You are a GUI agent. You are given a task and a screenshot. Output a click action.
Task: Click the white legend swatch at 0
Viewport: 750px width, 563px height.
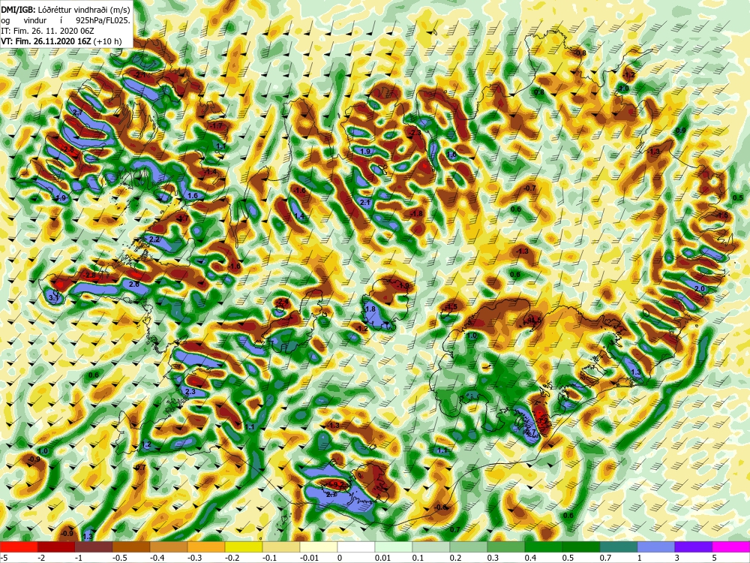click(356, 546)
